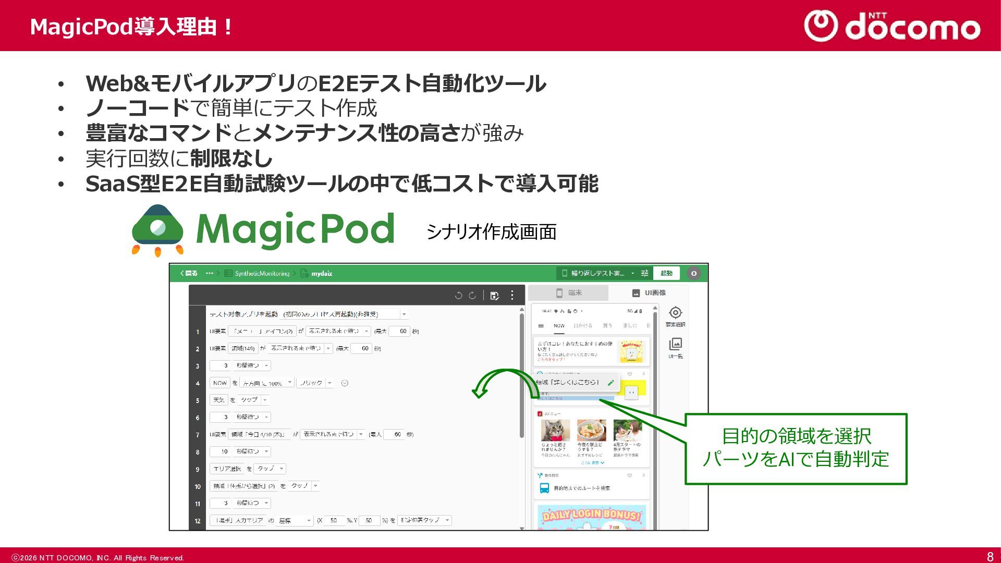Click the 戻る back link
Image resolution: width=1001 pixels, height=563 pixels.
click(189, 273)
